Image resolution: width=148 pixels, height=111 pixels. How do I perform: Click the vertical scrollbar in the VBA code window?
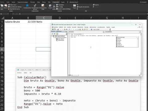coord(141,54)
